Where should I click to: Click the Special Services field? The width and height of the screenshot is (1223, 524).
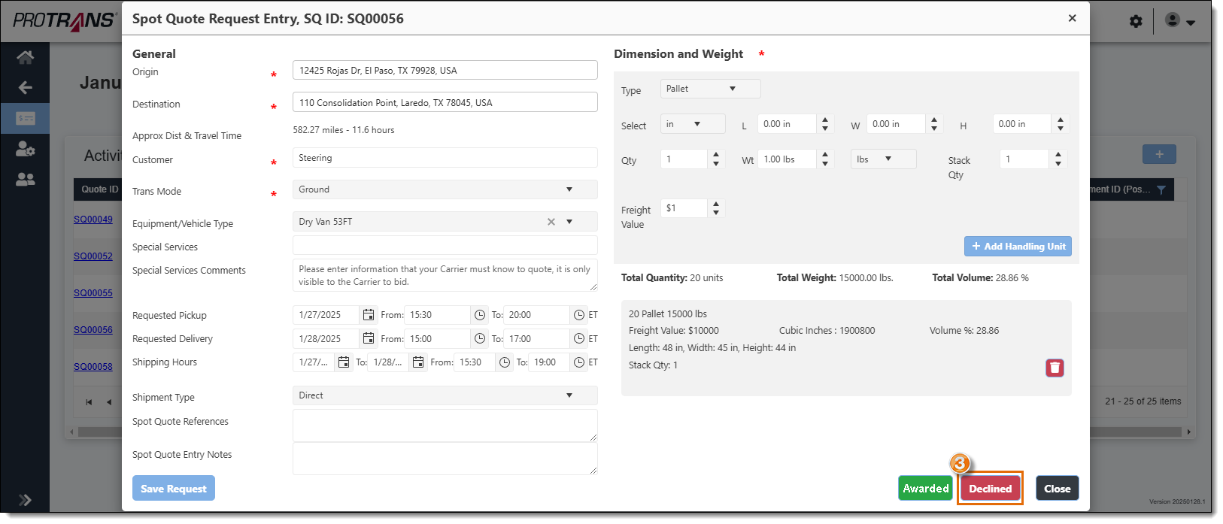(445, 245)
